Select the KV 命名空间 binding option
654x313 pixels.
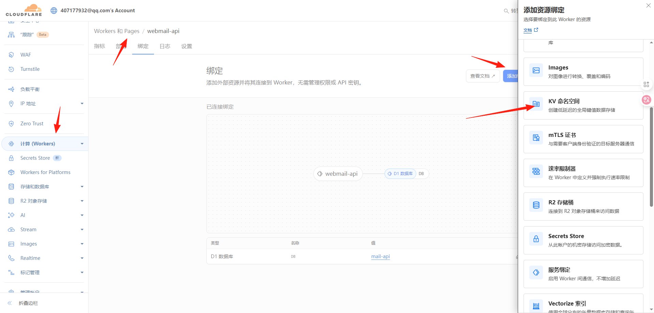point(583,105)
